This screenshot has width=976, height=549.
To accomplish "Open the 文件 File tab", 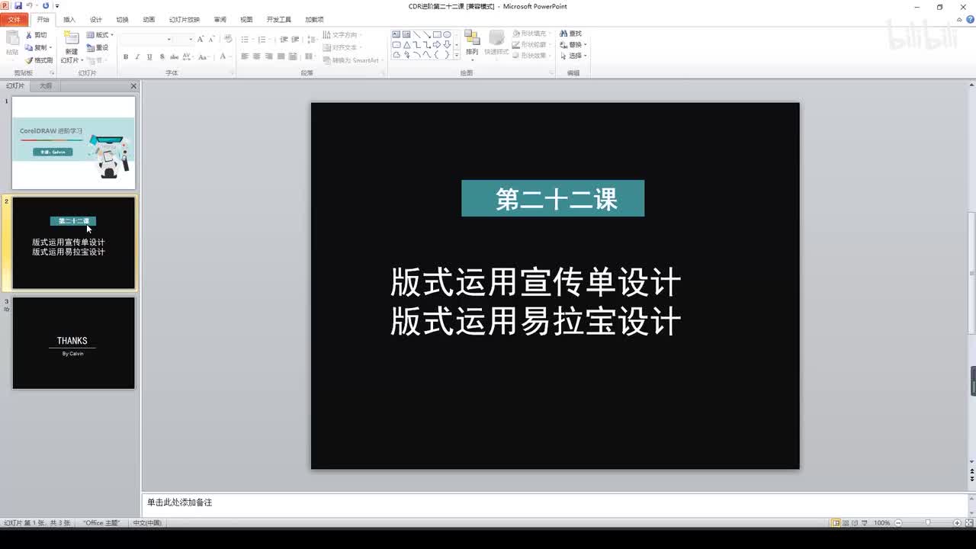I will point(14,20).
